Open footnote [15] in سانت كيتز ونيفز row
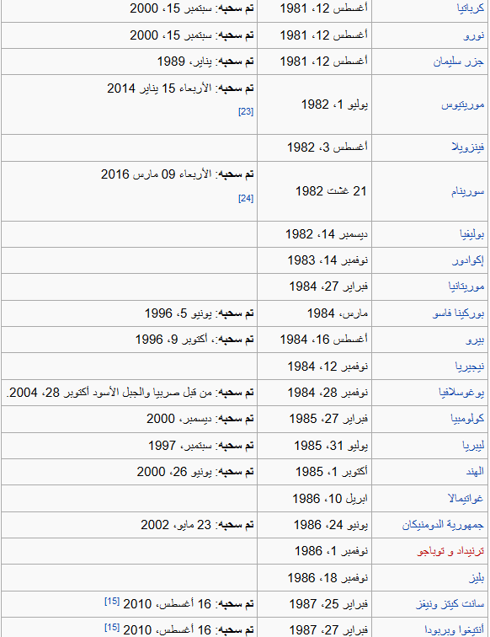This screenshot has height=637, width=490. 112,601
